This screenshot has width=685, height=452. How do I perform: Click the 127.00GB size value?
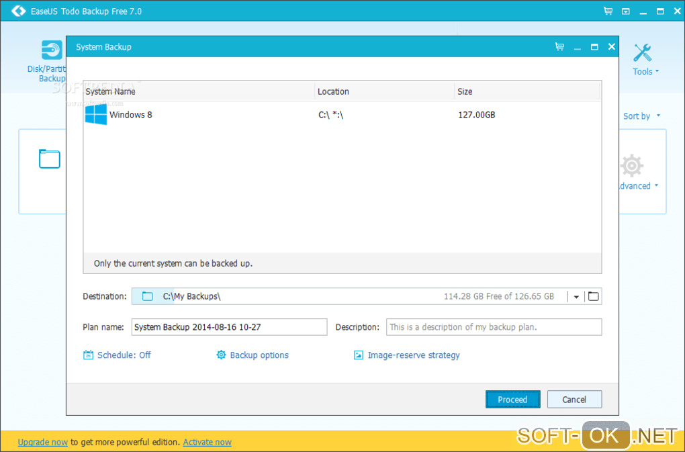(477, 115)
